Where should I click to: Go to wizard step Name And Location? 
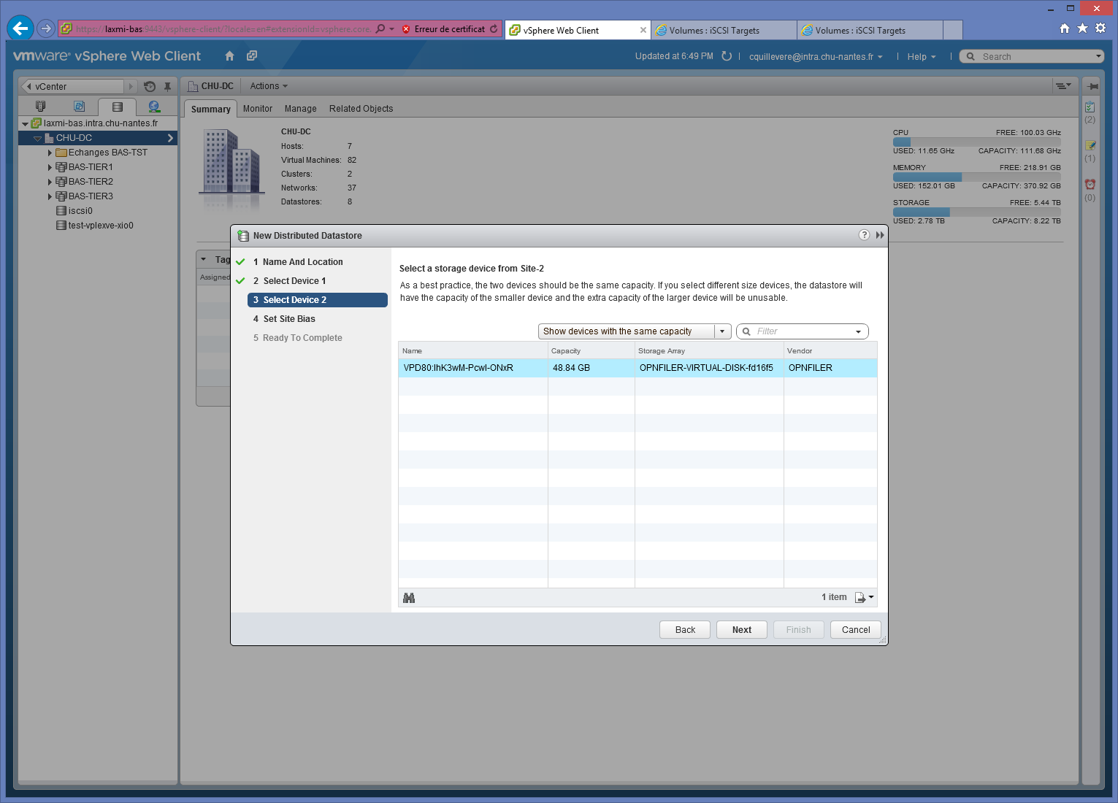tap(302, 262)
